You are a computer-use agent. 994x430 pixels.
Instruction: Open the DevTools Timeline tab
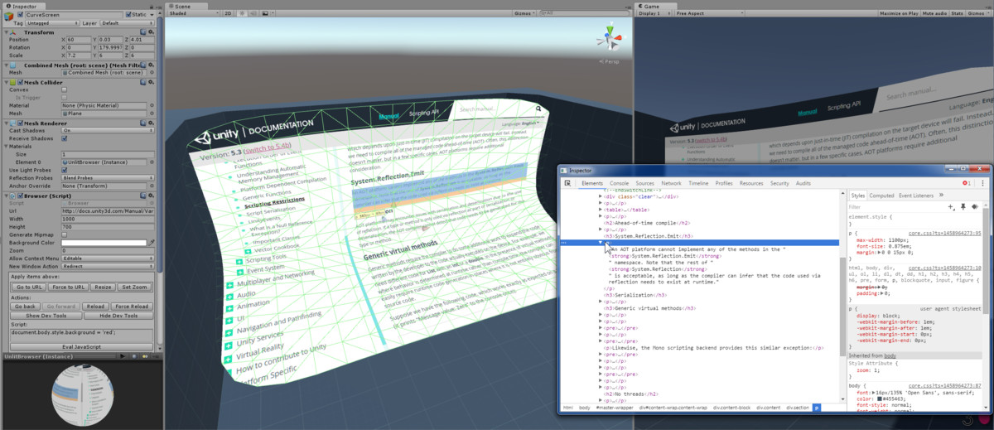698,183
